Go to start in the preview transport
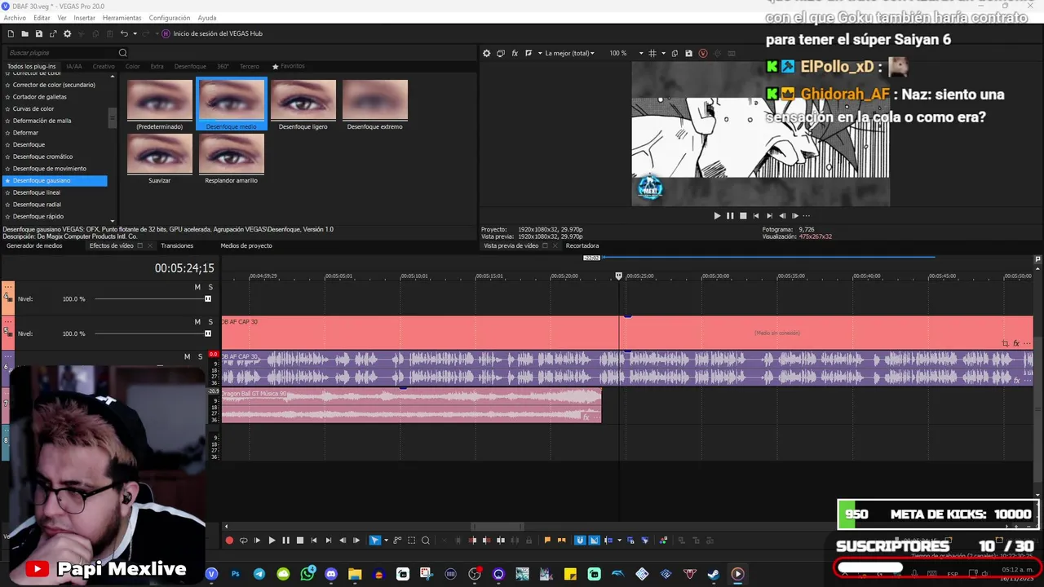 click(x=756, y=216)
